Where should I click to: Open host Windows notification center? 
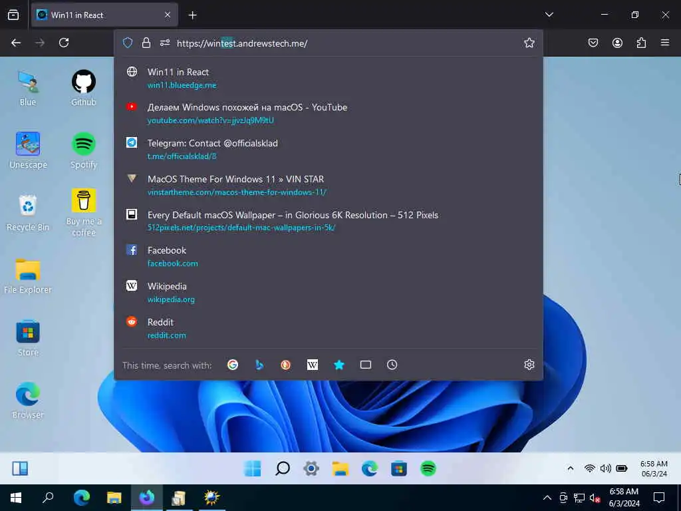[x=659, y=498]
